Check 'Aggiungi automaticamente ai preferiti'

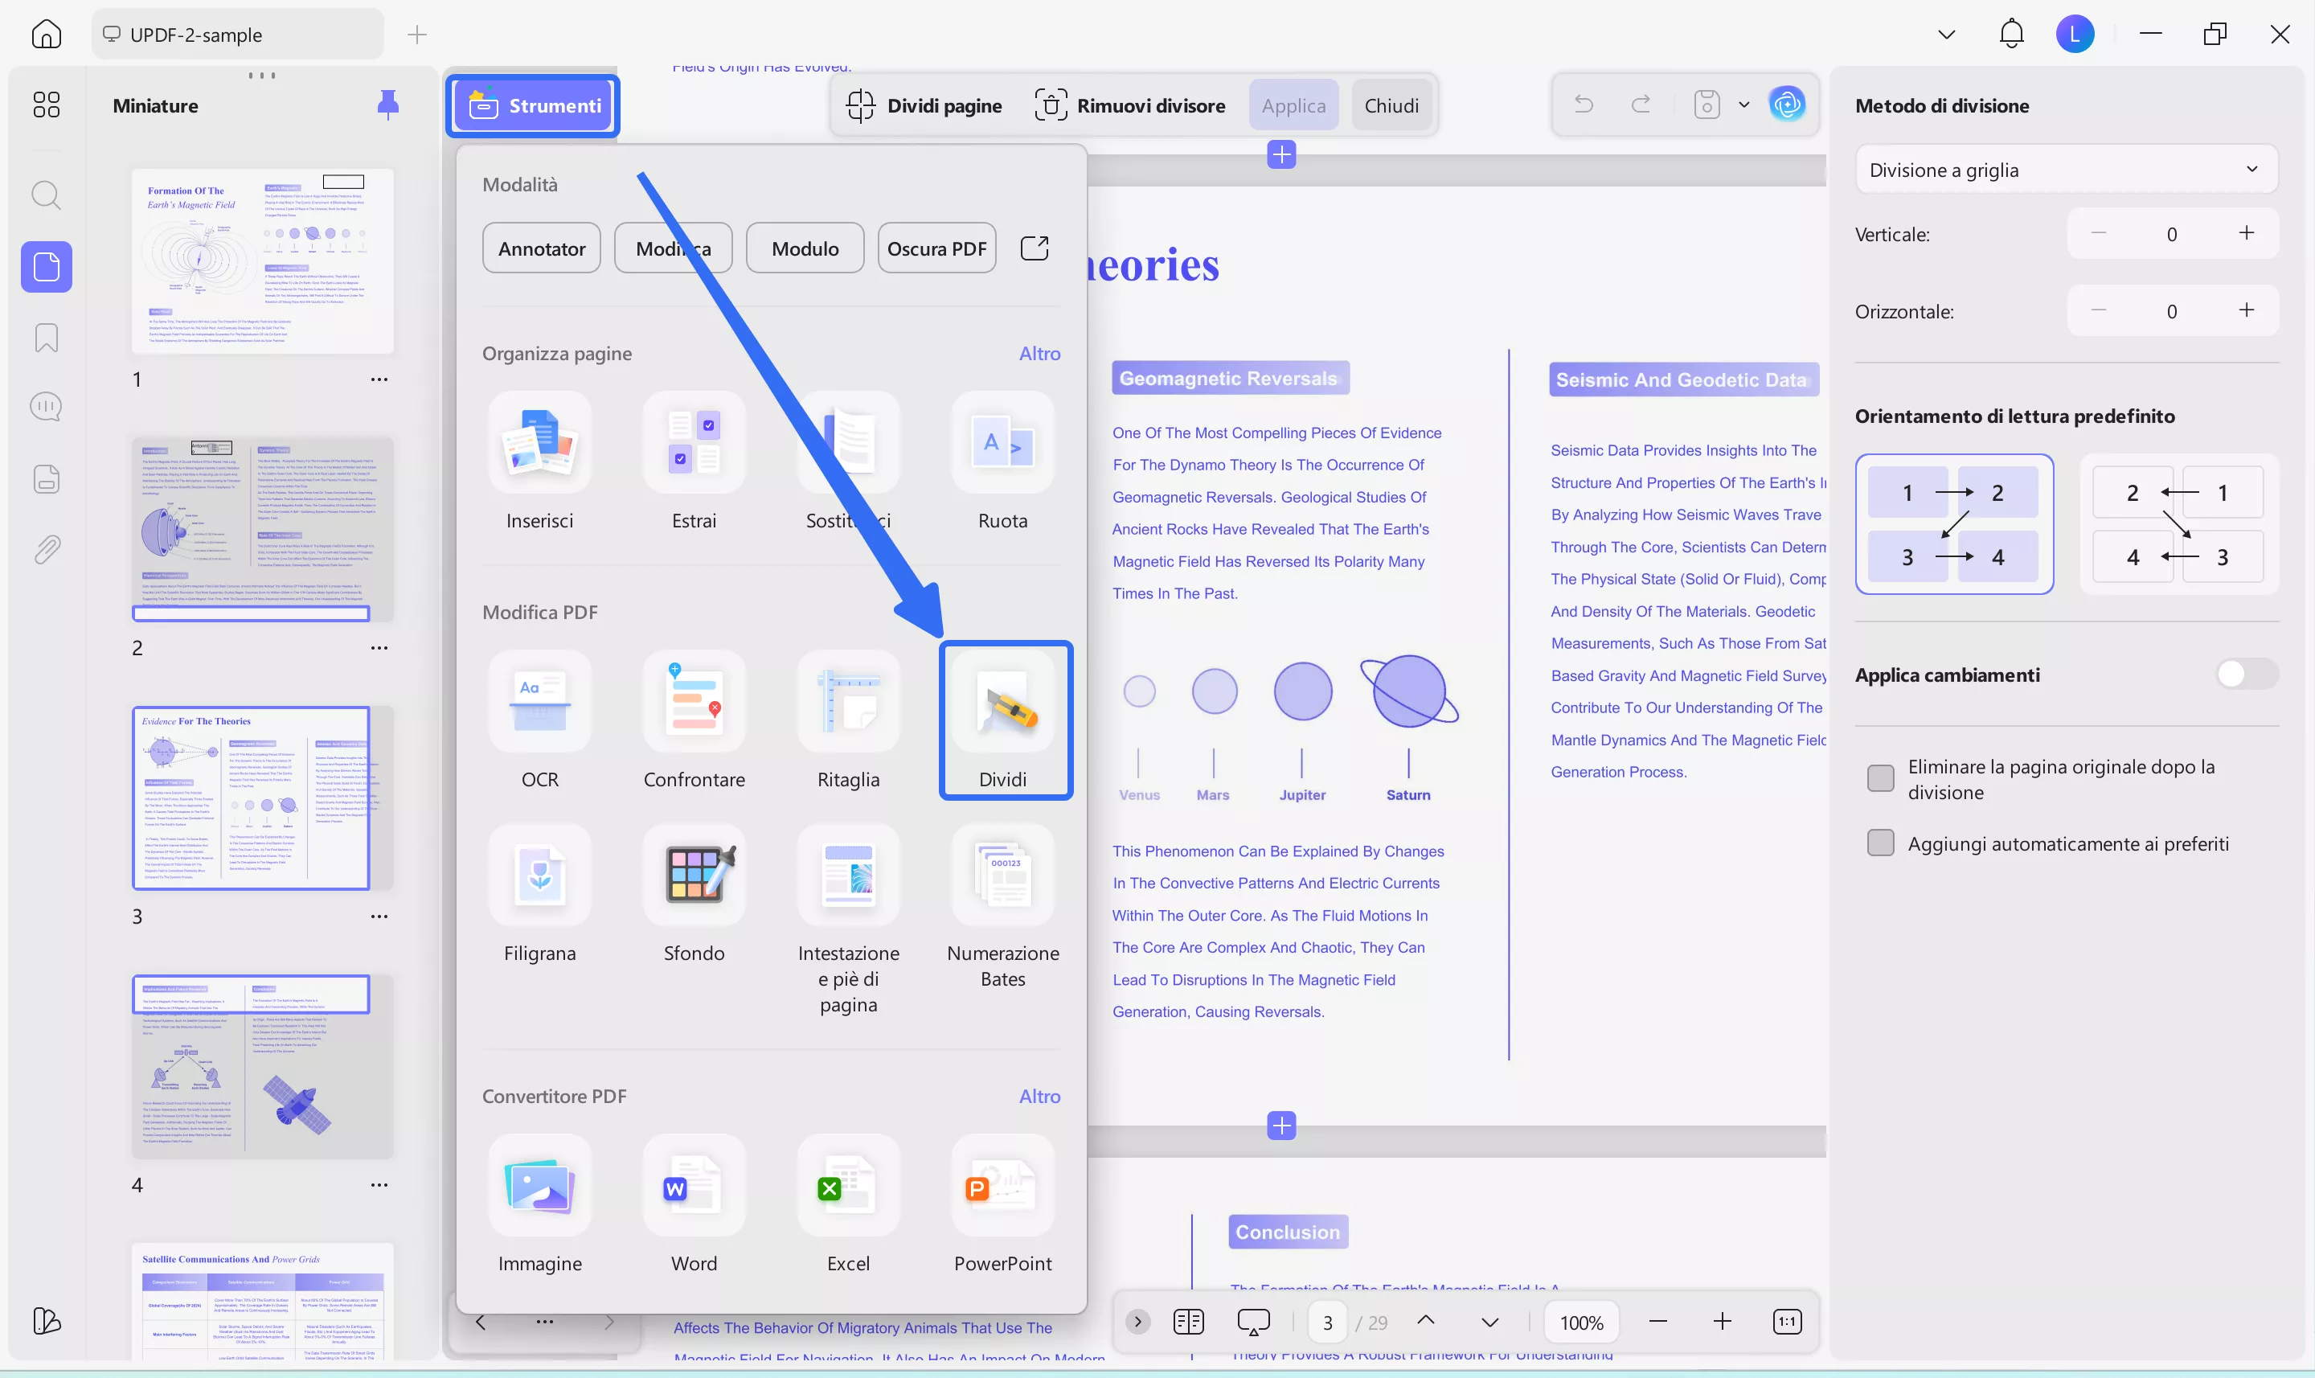1881,843
